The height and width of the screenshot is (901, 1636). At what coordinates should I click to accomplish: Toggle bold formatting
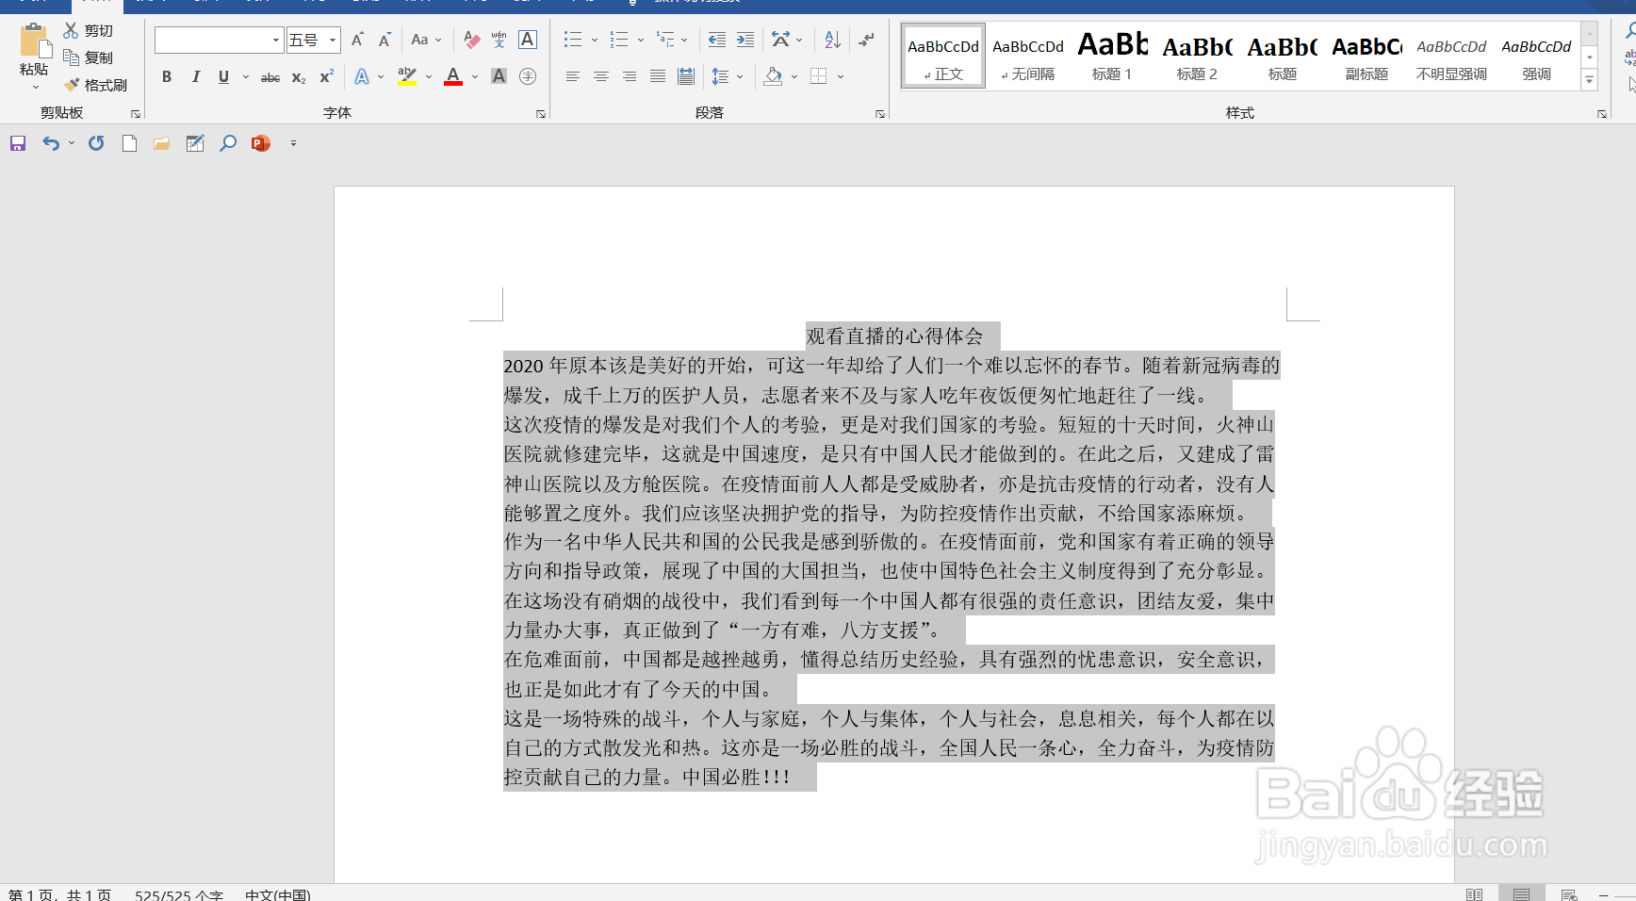(167, 77)
